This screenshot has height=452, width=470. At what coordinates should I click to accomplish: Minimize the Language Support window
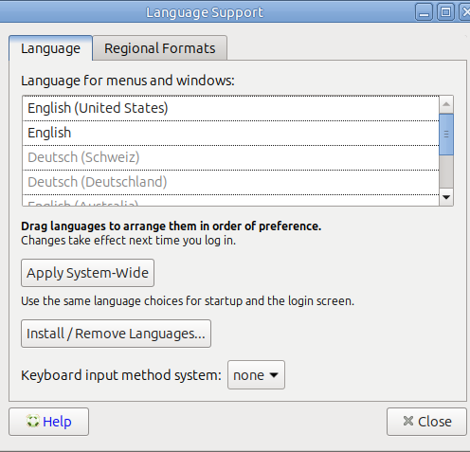point(424,12)
